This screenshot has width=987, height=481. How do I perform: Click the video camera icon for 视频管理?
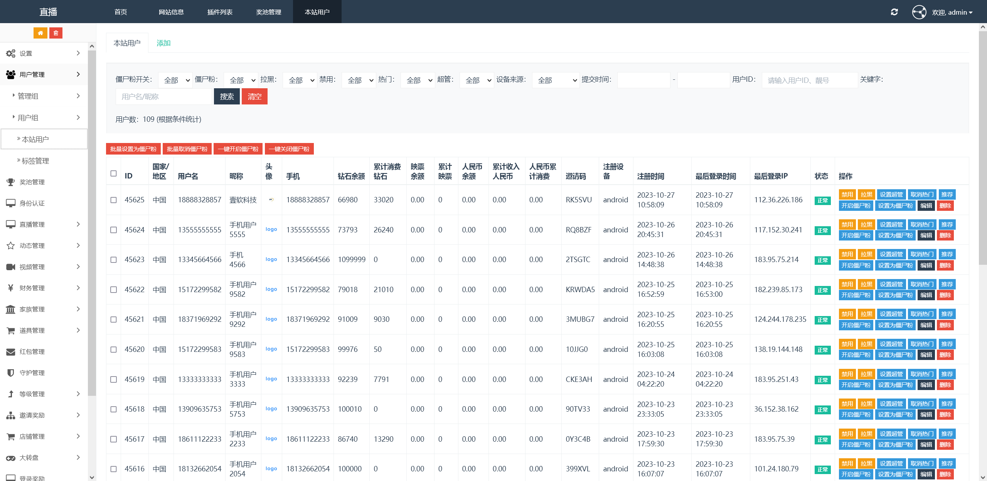11,267
